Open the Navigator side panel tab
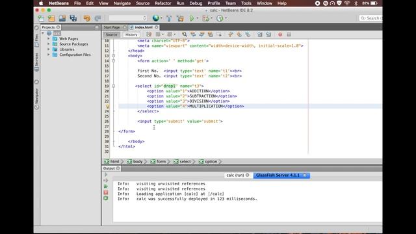Image resolution: width=416 pixels, height=234 pixels. [36, 99]
